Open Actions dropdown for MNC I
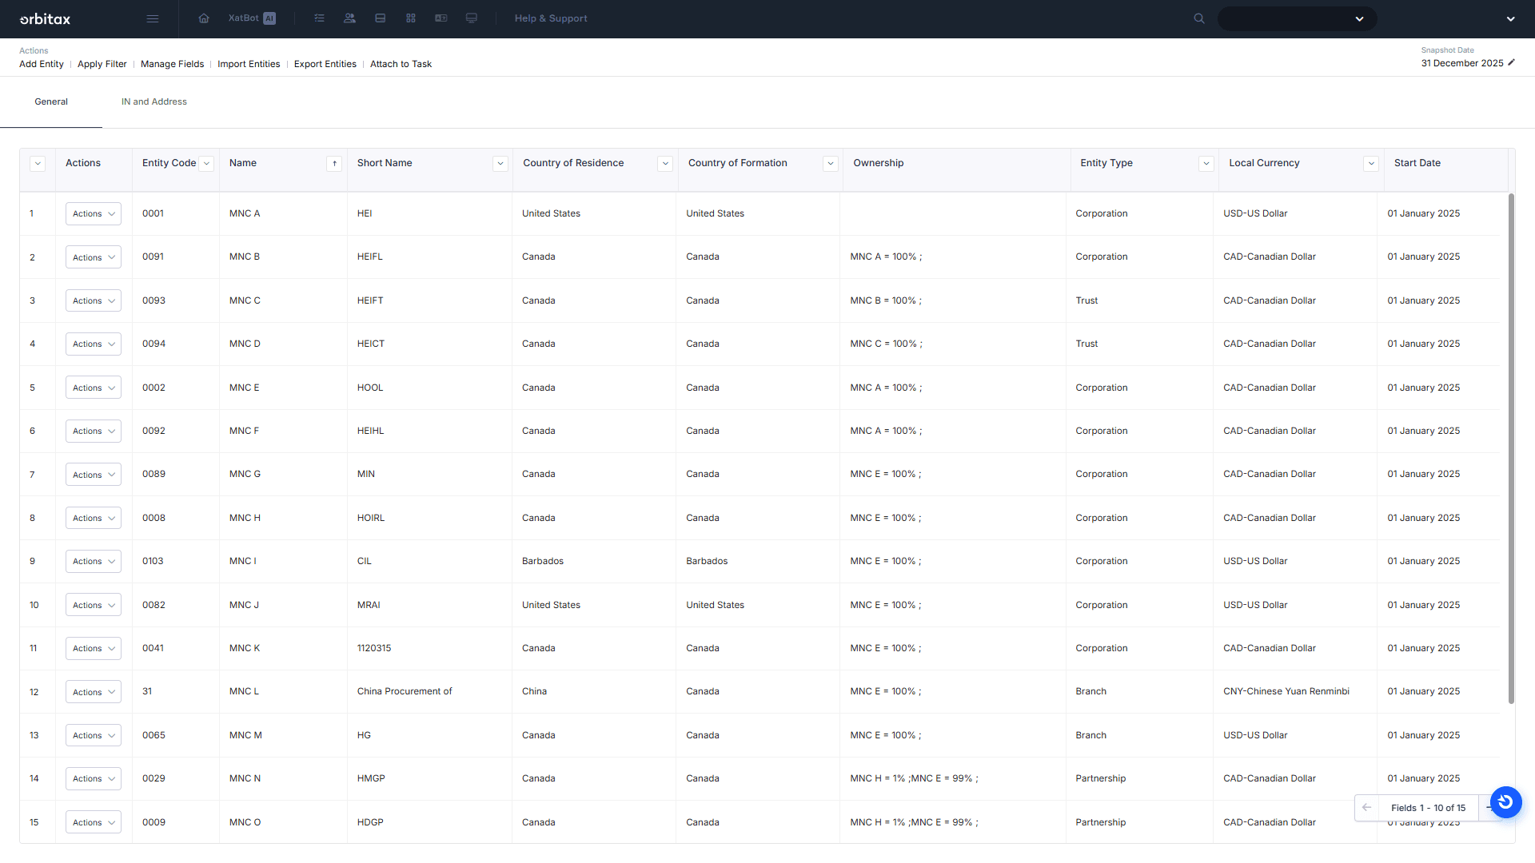 point(94,562)
